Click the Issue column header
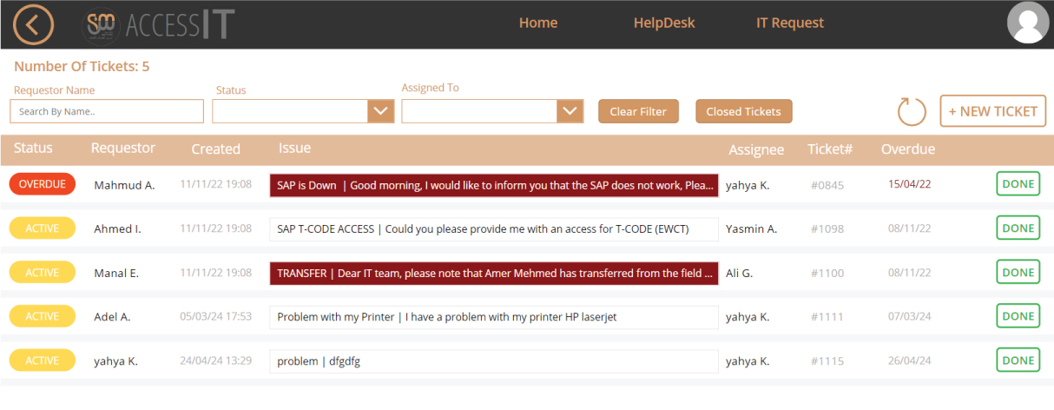 point(294,149)
